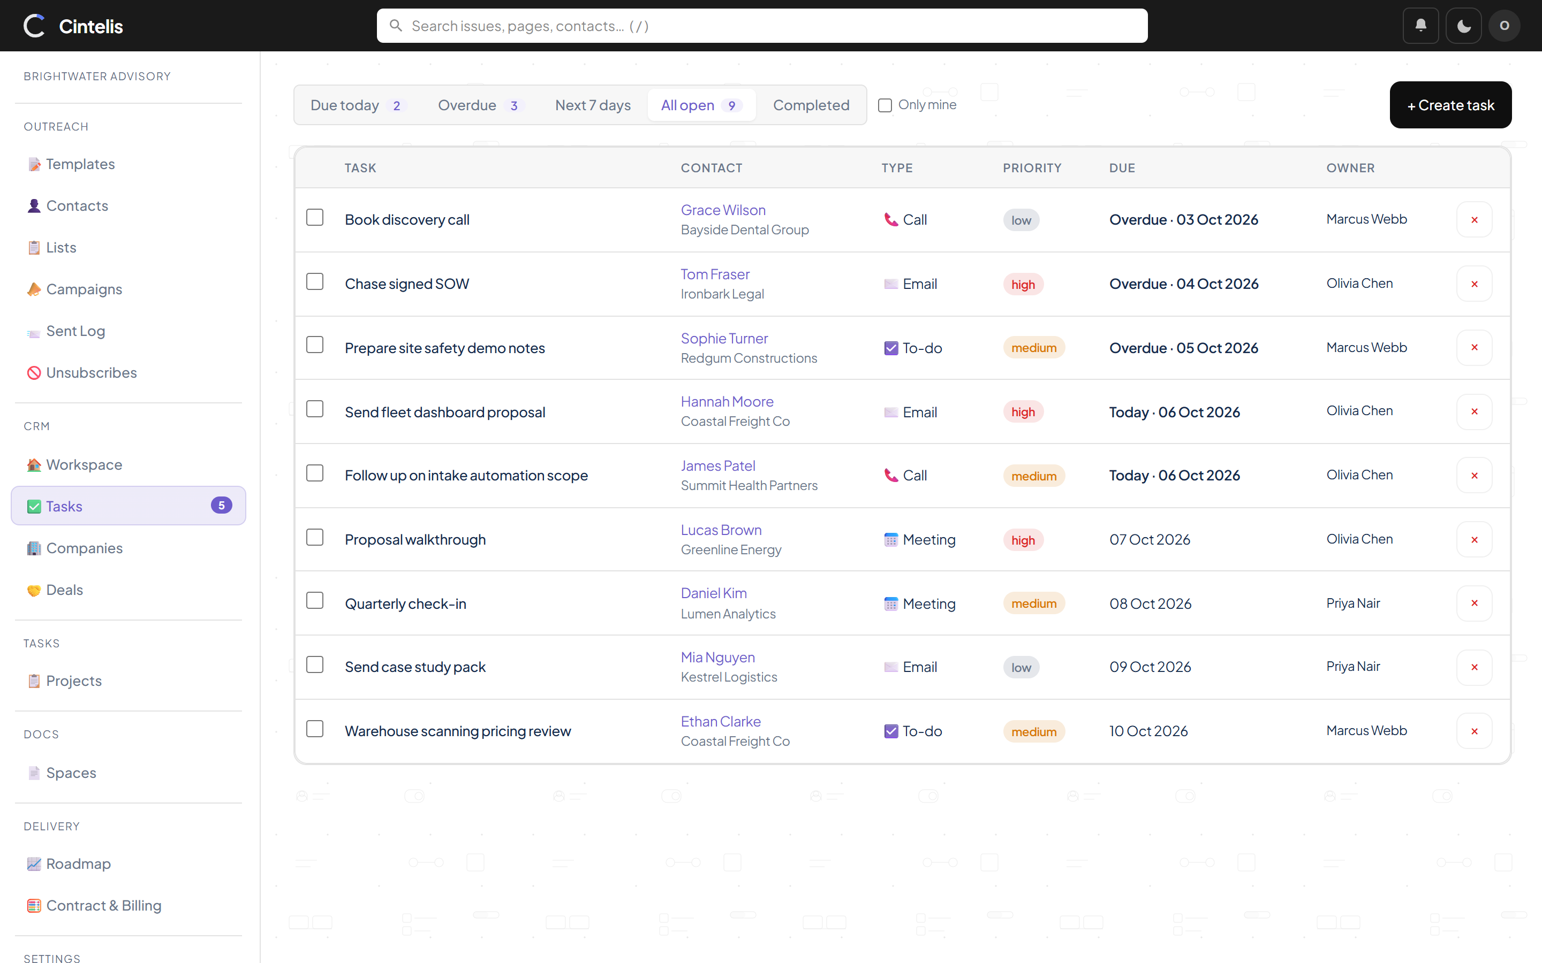Screen dimensions: 1542x963
Task: Check off Chase signed SOW task
Action: click(x=315, y=281)
